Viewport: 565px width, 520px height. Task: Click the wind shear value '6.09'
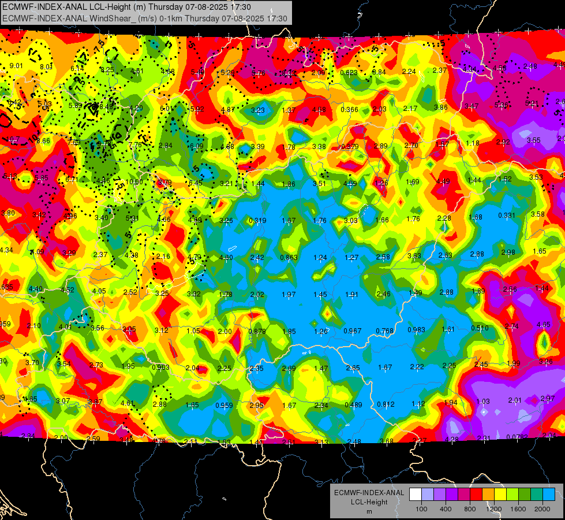click(196, 146)
